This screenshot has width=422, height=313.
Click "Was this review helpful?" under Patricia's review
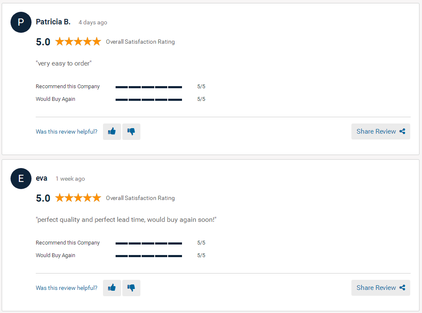(x=66, y=132)
